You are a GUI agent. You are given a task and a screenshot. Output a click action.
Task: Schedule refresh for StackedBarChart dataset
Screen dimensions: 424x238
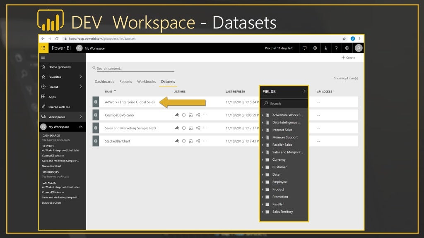191,141
